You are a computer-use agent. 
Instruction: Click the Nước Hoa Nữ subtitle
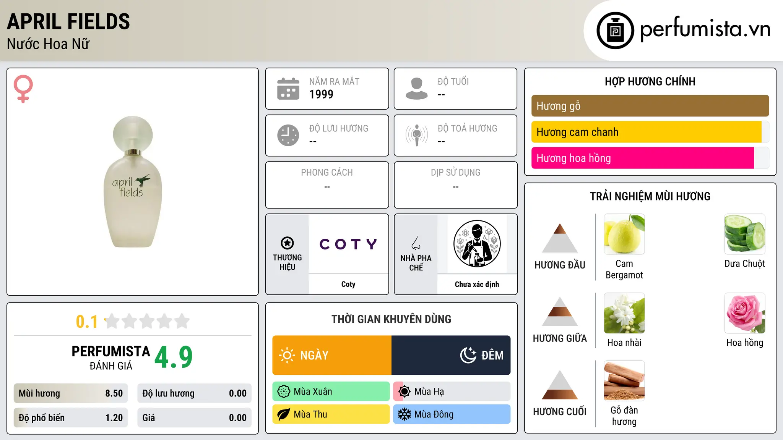(x=48, y=44)
